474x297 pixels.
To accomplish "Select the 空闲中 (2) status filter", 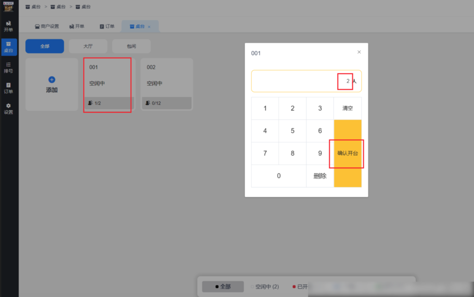I will 266,286.
